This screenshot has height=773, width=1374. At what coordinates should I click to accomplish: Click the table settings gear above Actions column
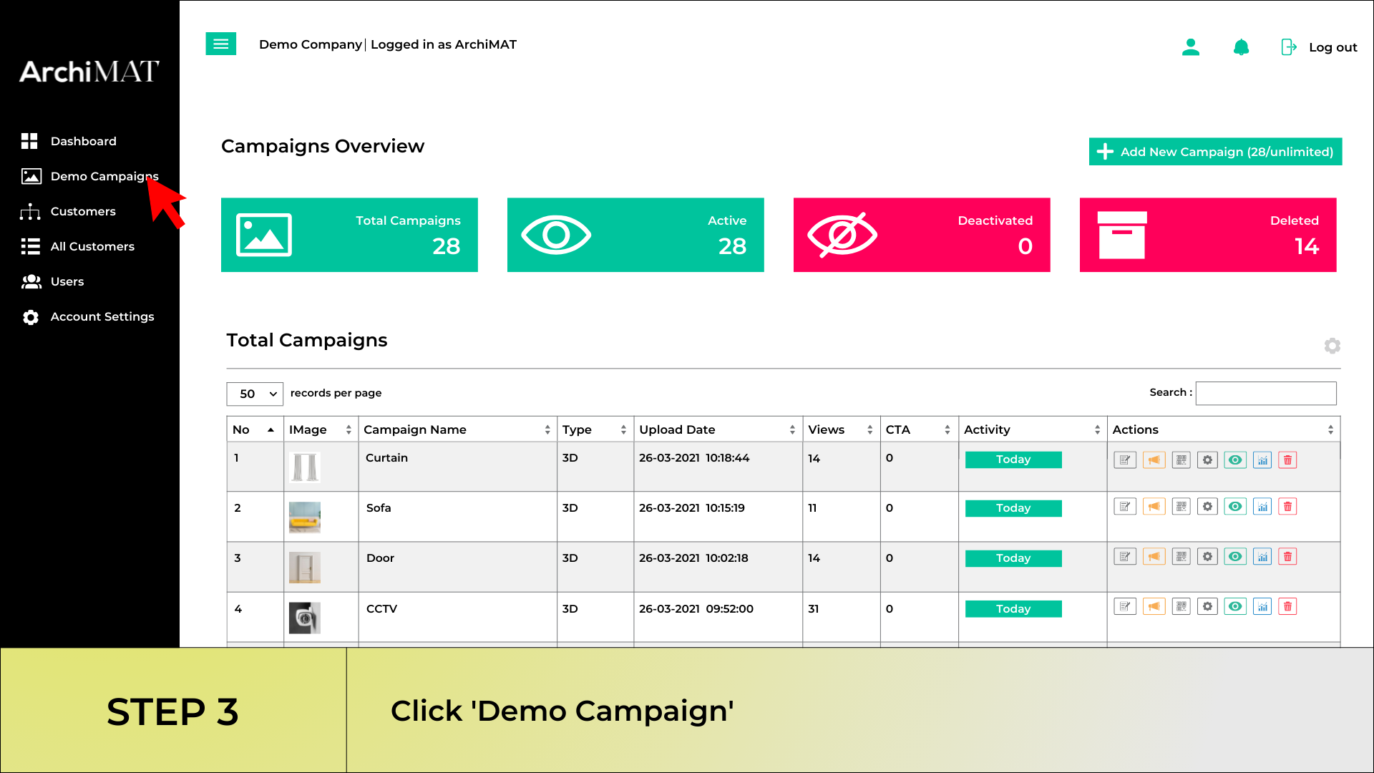point(1332,346)
